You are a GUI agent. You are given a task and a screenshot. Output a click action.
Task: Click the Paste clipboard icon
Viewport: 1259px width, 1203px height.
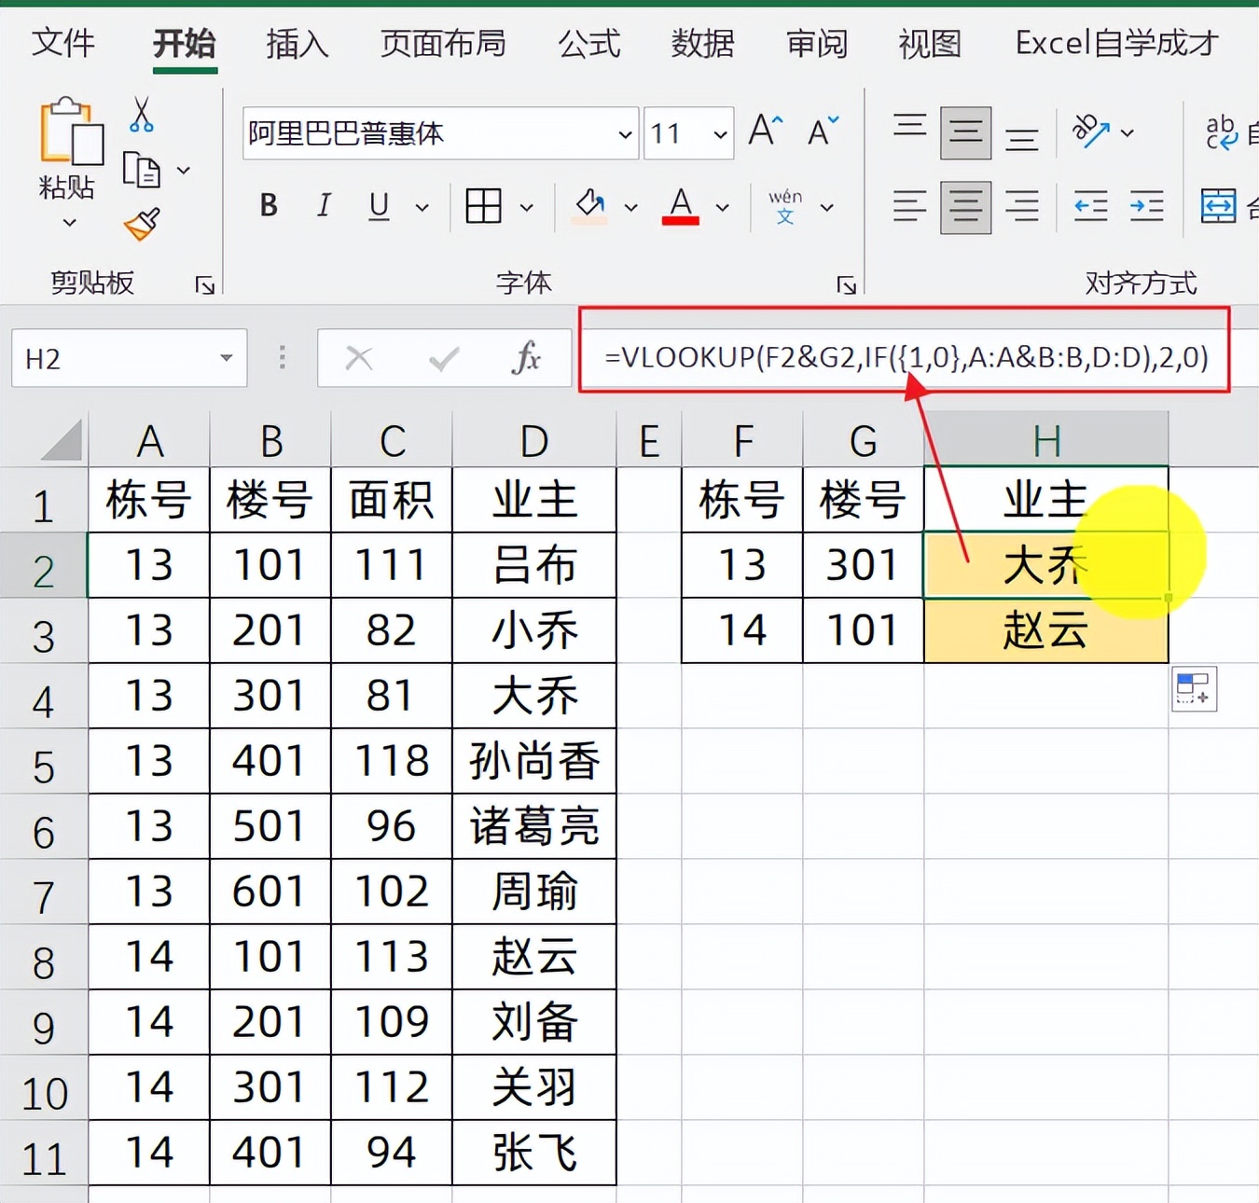click(x=70, y=131)
